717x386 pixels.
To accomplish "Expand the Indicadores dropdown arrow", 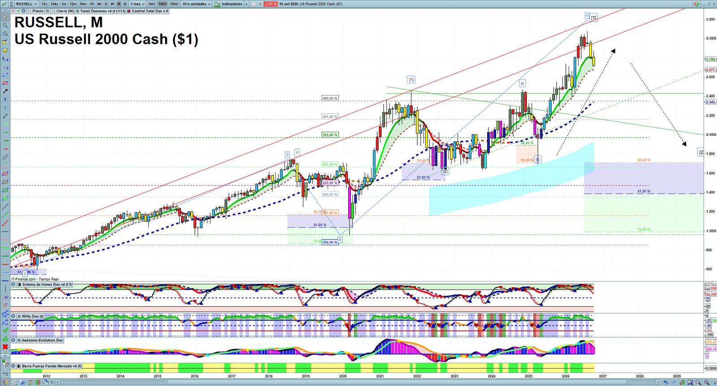I will coord(246,4).
